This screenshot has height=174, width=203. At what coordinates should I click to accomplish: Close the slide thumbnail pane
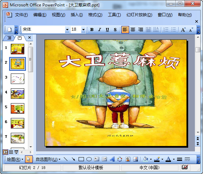click(30, 38)
